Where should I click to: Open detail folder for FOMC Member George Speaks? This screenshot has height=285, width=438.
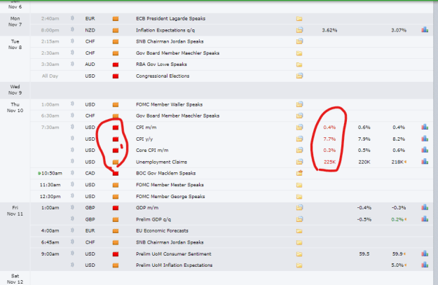point(299,197)
